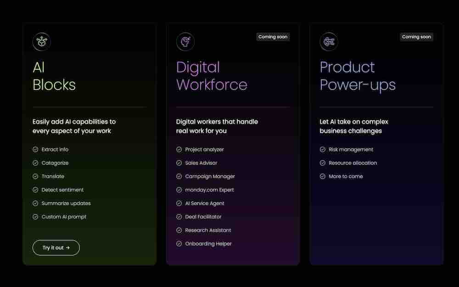459x287 pixels.
Task: Click the AI Blocks heading
Action: [54, 76]
